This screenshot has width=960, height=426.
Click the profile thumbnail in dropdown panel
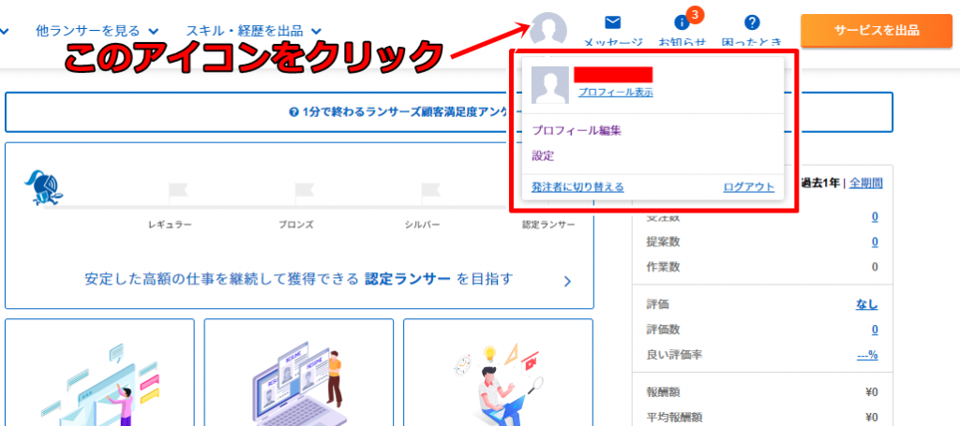[x=549, y=85]
